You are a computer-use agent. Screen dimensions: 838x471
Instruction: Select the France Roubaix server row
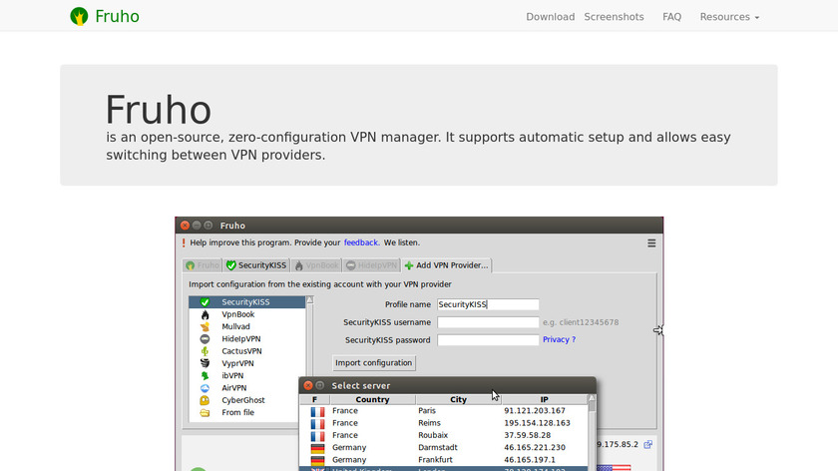tap(444, 436)
